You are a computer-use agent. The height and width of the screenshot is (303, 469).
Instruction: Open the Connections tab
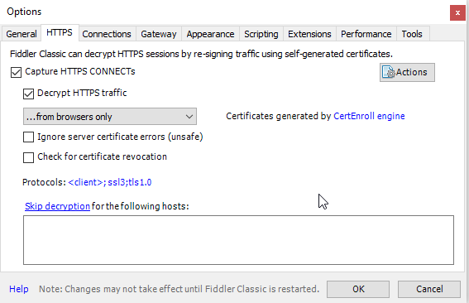pyautogui.click(x=107, y=34)
